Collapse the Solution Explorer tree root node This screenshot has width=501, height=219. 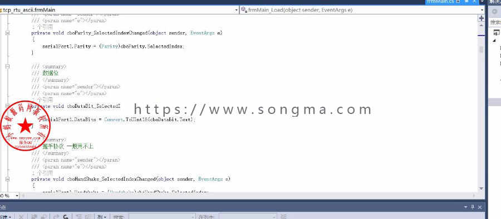tap(494, 41)
